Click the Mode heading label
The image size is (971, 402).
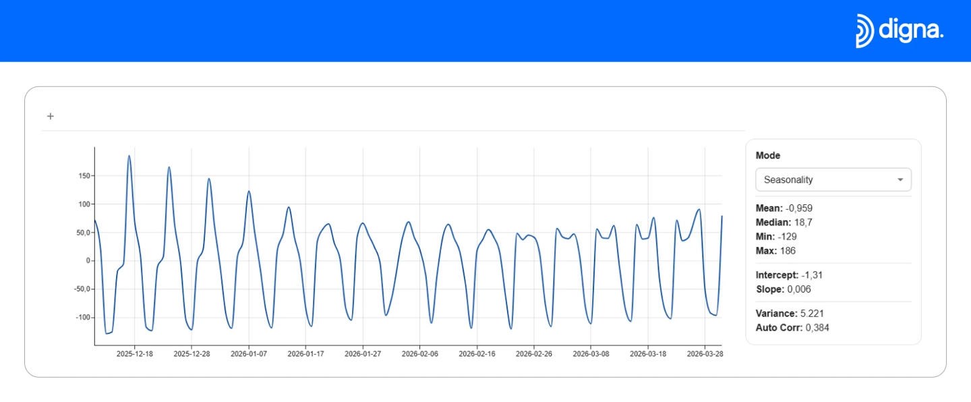coord(767,155)
